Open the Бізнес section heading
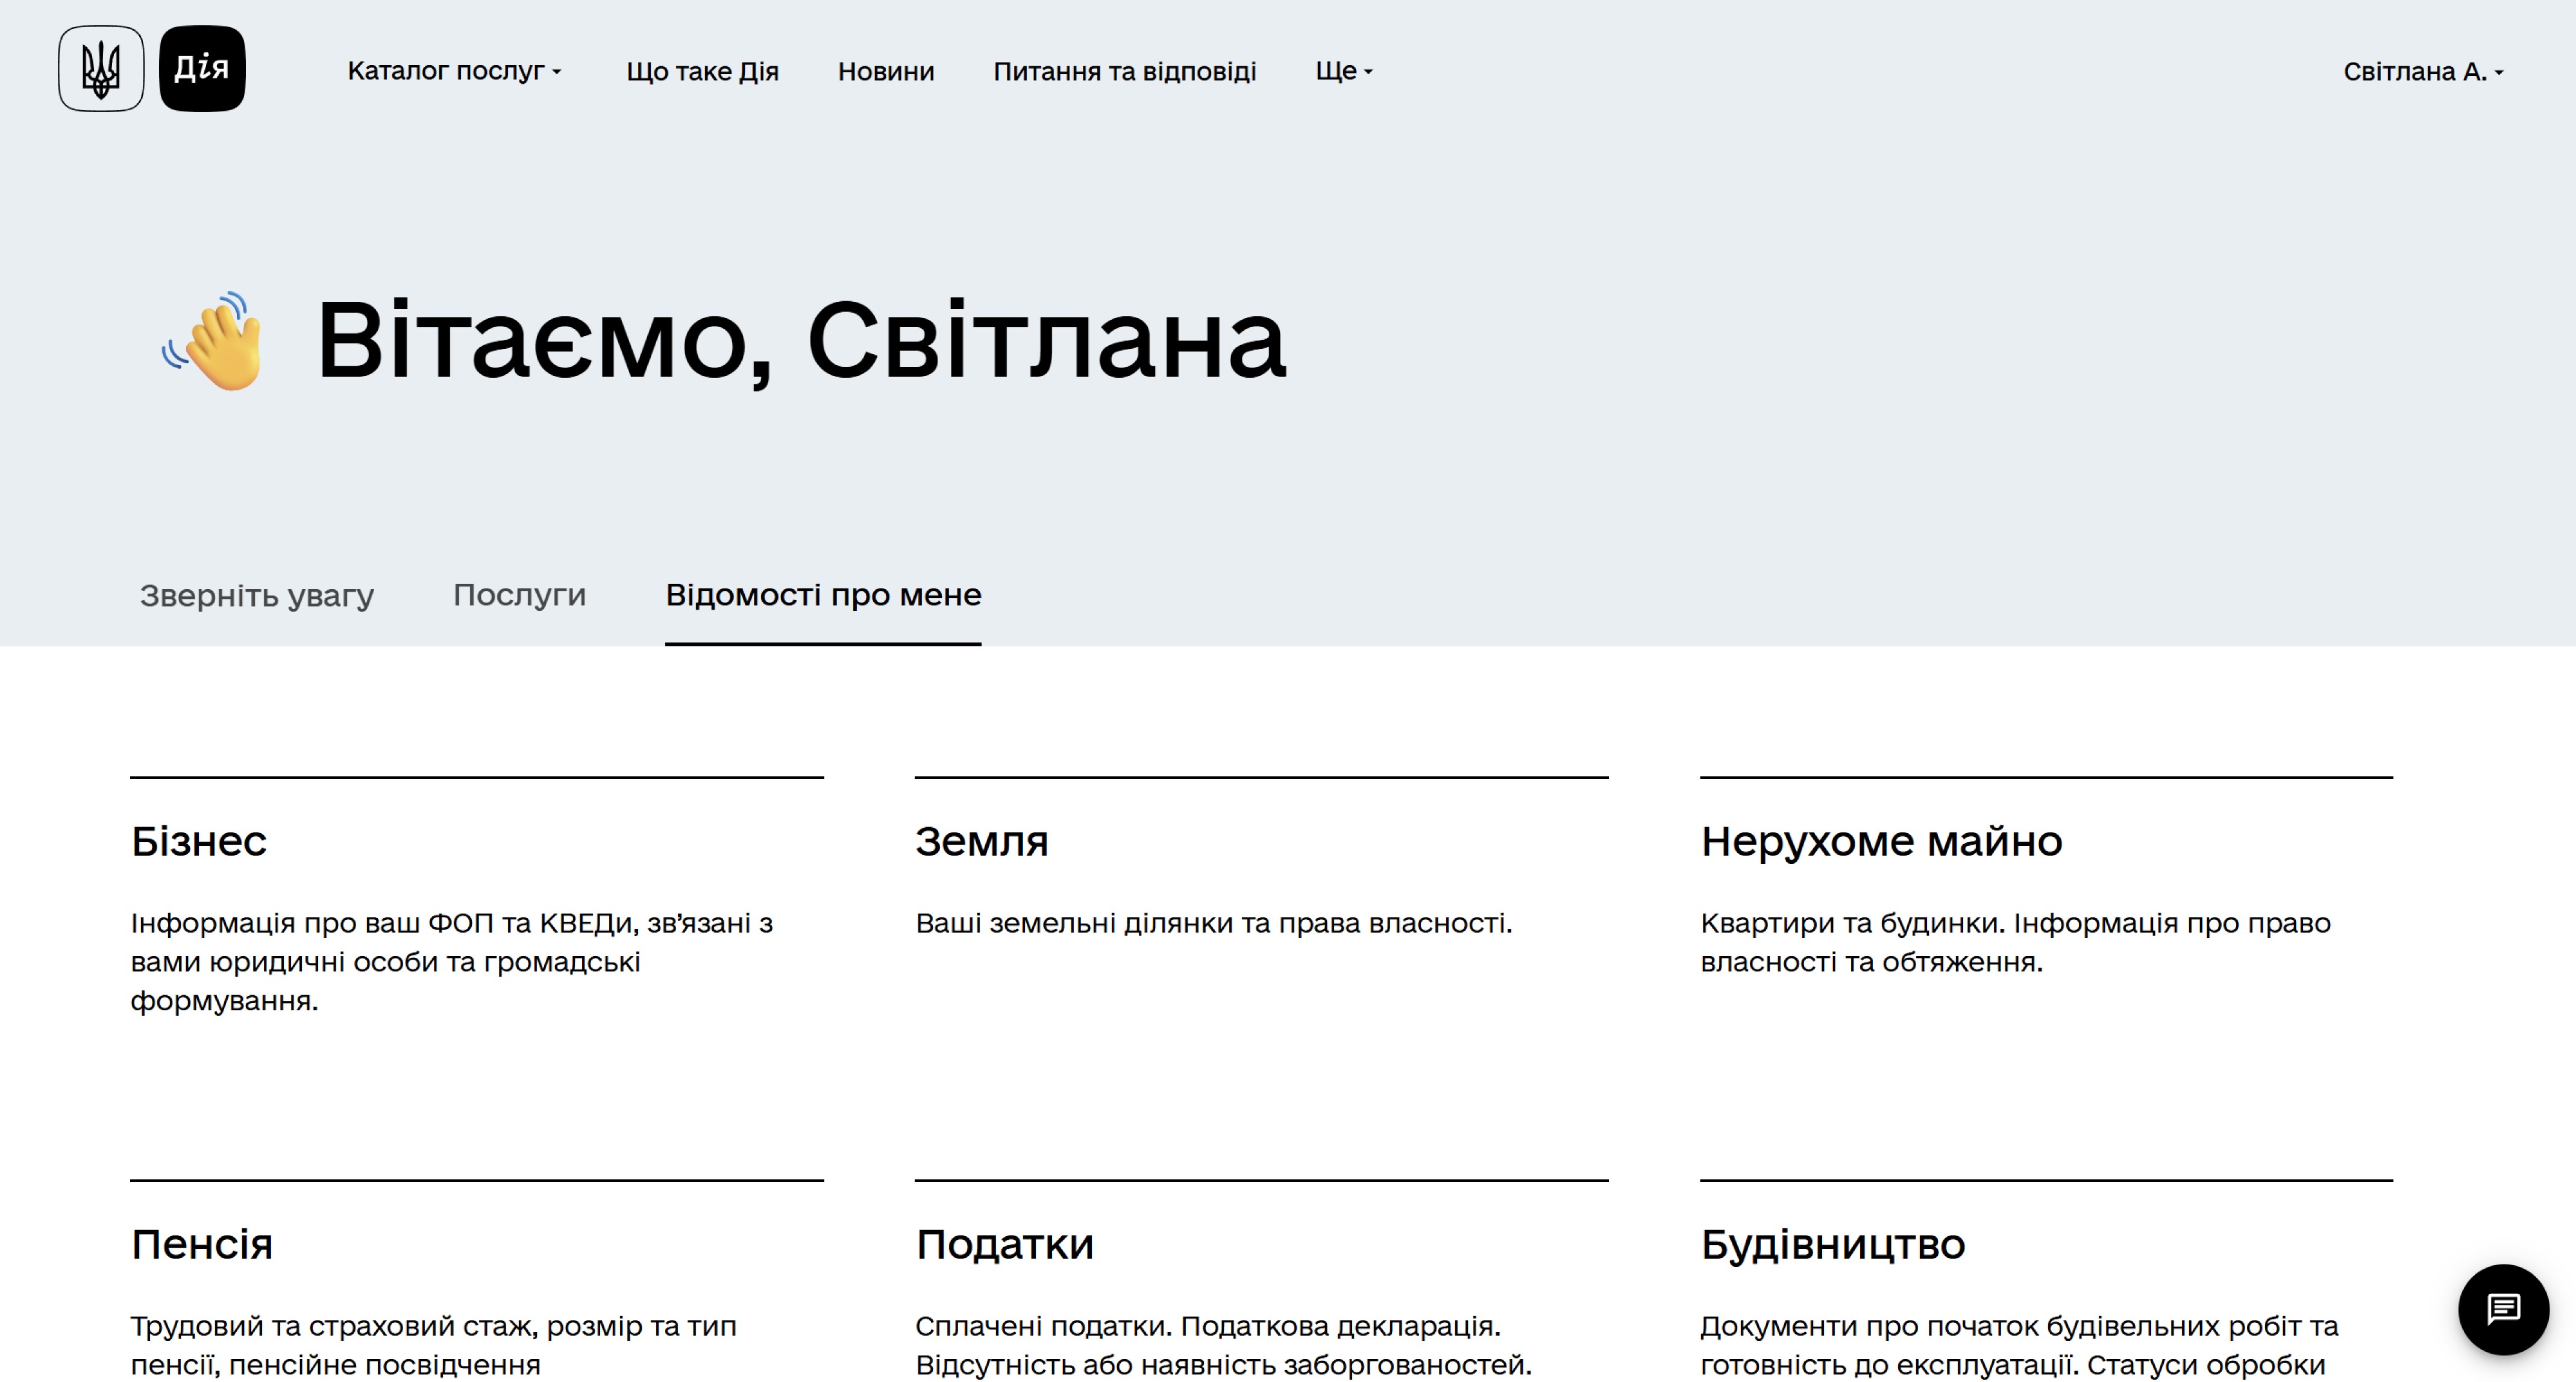The image size is (2576, 1382). coord(199,841)
